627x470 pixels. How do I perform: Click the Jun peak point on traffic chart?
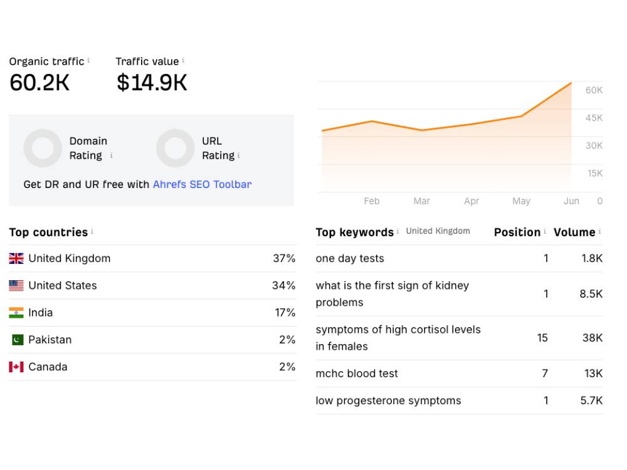click(571, 83)
